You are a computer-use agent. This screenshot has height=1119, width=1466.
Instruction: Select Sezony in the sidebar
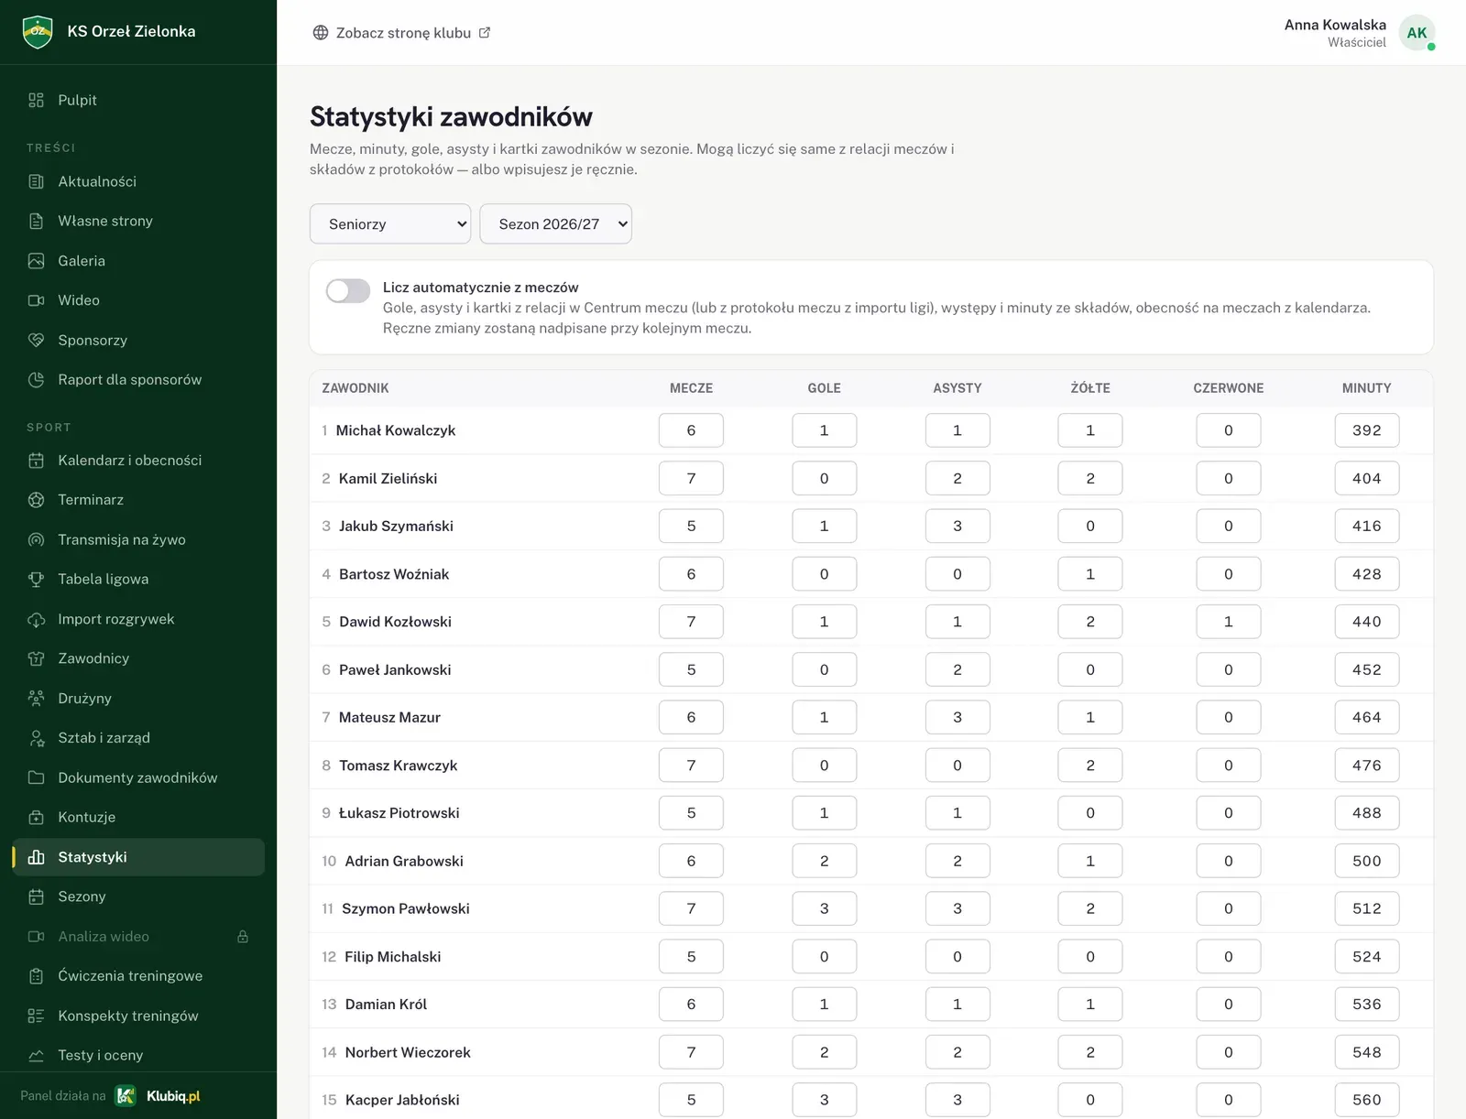(138, 896)
